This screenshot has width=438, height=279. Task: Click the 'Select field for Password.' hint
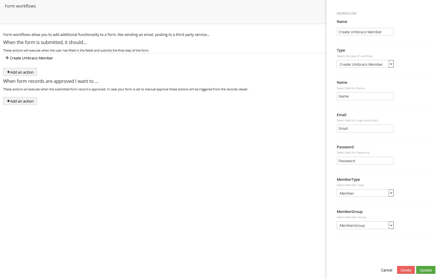tap(353, 153)
